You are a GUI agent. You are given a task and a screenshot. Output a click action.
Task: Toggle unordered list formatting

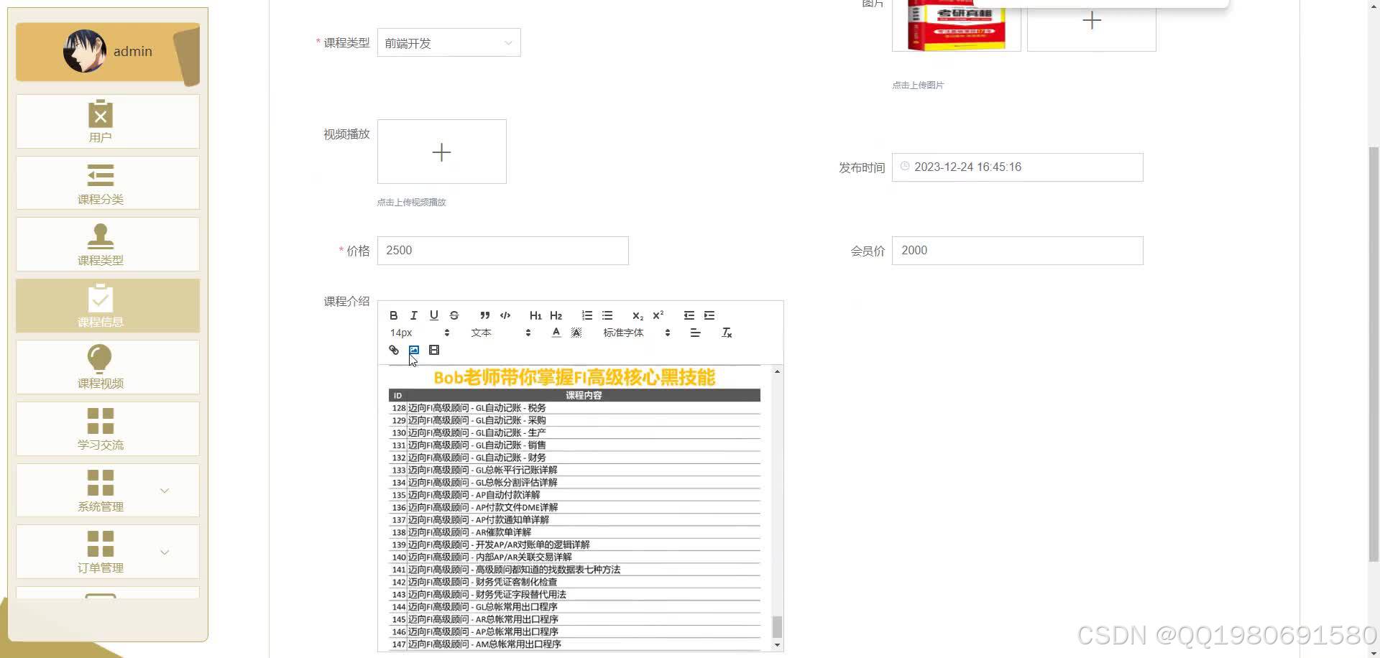(x=607, y=315)
